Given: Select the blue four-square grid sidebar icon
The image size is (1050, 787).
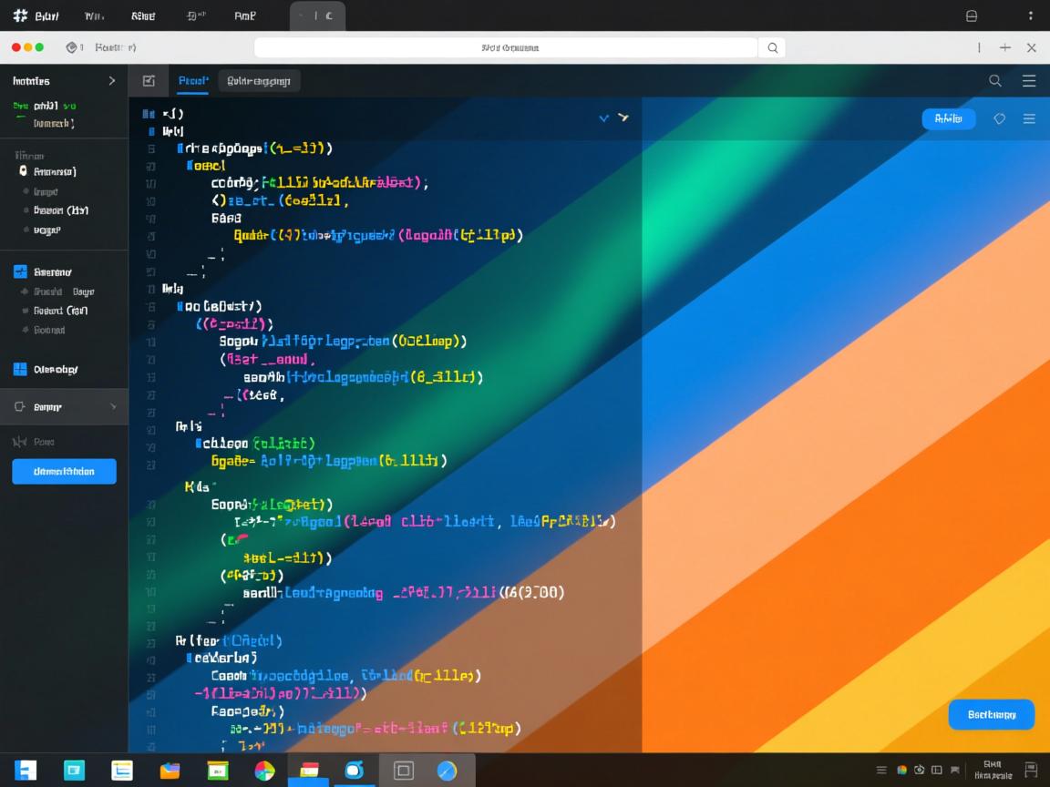Looking at the screenshot, I should pyautogui.click(x=20, y=369).
